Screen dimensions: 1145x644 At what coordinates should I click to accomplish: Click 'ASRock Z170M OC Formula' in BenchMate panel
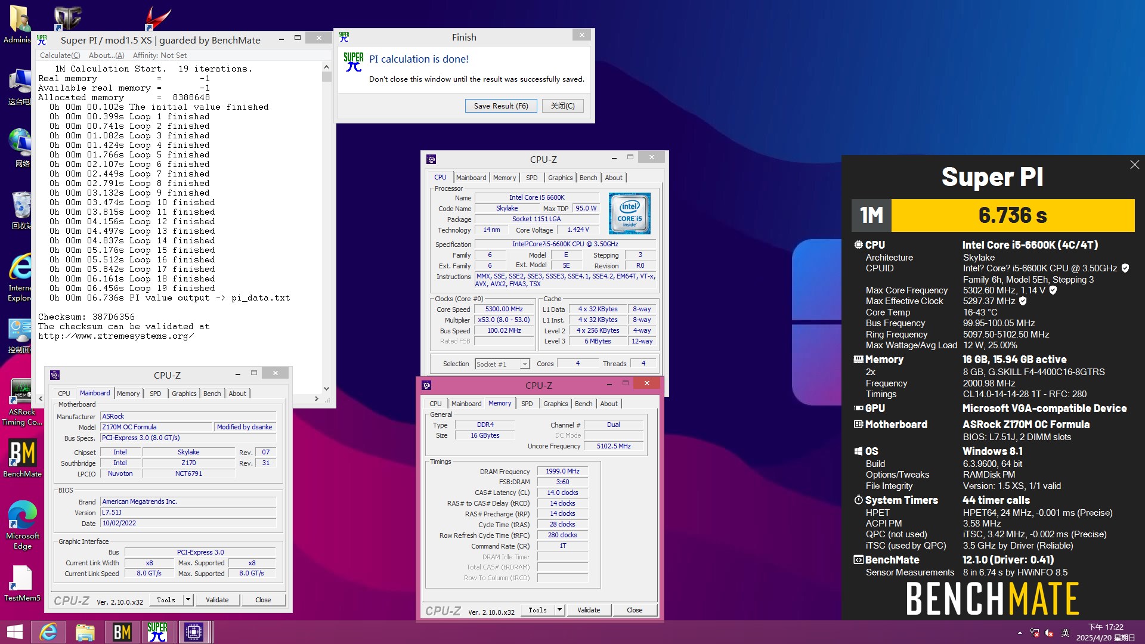point(1026,425)
